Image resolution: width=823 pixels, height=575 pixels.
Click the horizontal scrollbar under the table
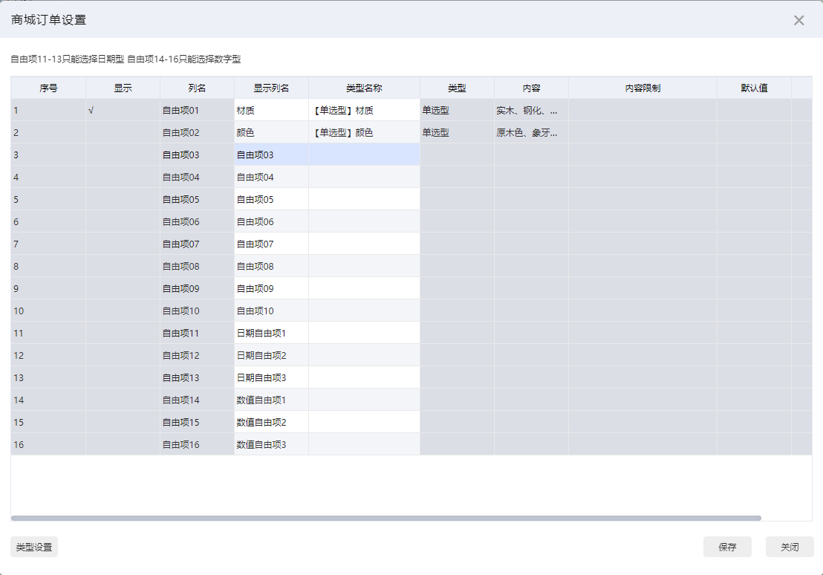(386, 519)
